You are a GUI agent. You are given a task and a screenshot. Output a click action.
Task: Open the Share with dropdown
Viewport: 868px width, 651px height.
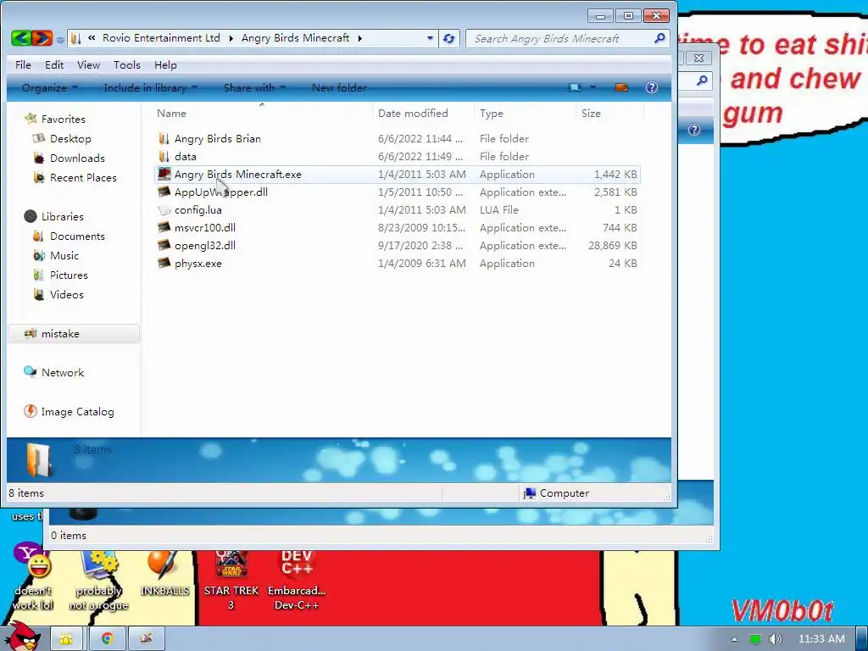pyautogui.click(x=254, y=87)
